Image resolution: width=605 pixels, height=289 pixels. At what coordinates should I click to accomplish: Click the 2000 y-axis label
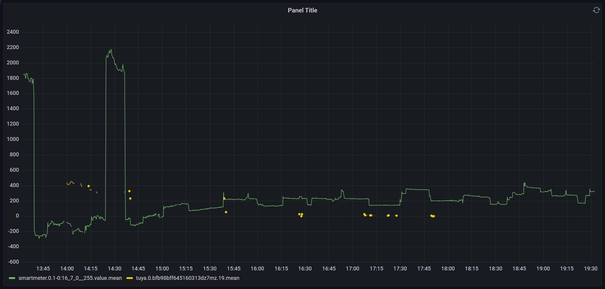pos(13,63)
